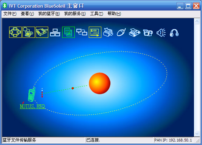Click the 已连接. status bar text

[93, 140]
